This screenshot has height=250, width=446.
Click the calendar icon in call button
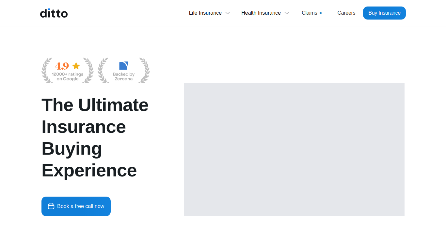[51, 206]
